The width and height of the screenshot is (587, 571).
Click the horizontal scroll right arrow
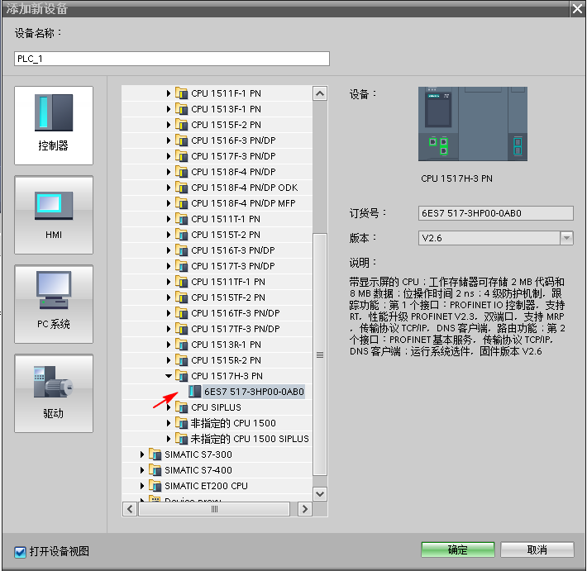(x=305, y=509)
